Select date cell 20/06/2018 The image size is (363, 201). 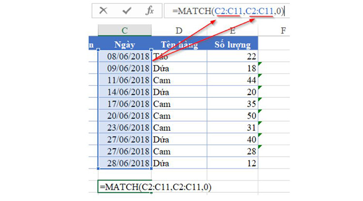(x=124, y=116)
